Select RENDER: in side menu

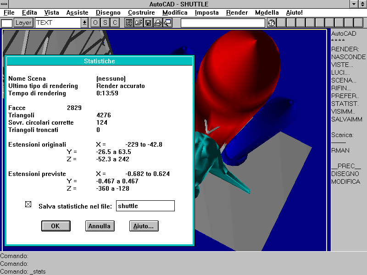[x=345, y=49]
